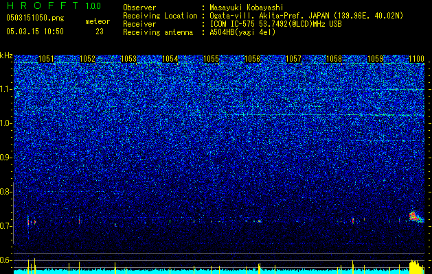The image size is (432, 274).
Task: Click the gray vertical range bar beside 0.8 kHz
Action: 14,213
